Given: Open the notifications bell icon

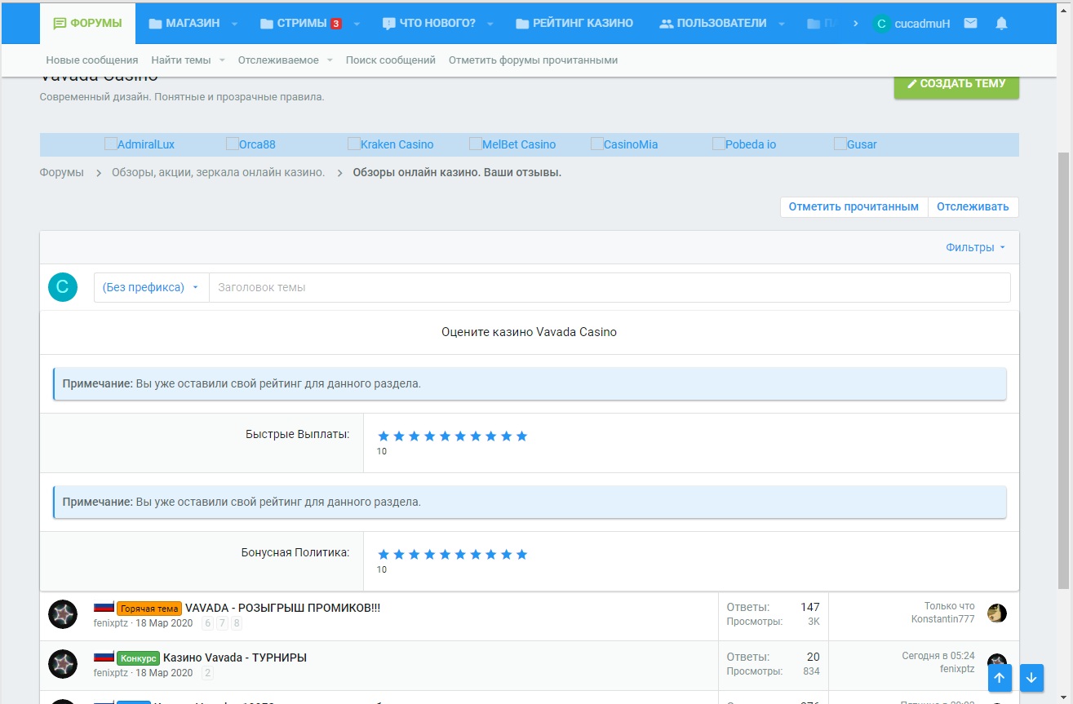Looking at the screenshot, I should point(1002,24).
